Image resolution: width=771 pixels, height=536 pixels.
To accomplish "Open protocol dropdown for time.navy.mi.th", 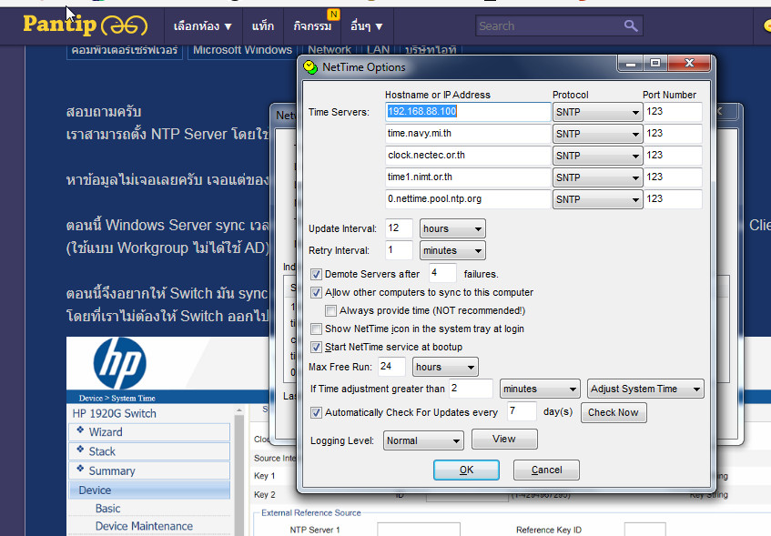I will click(597, 134).
